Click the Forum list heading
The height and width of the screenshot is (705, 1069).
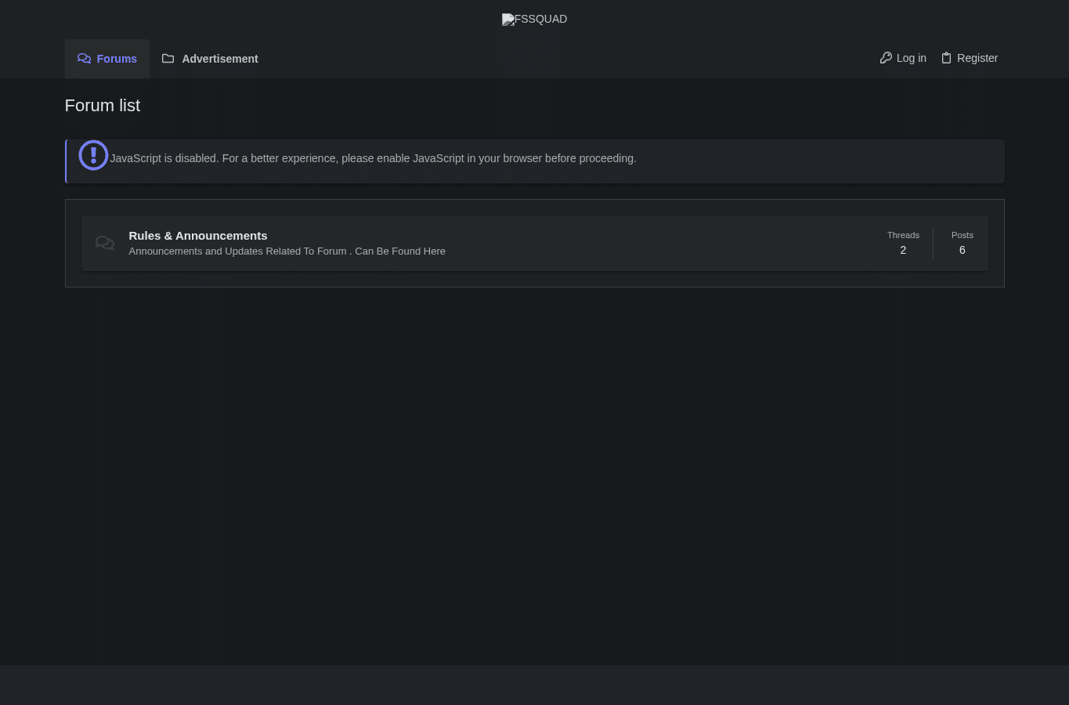coord(103,106)
